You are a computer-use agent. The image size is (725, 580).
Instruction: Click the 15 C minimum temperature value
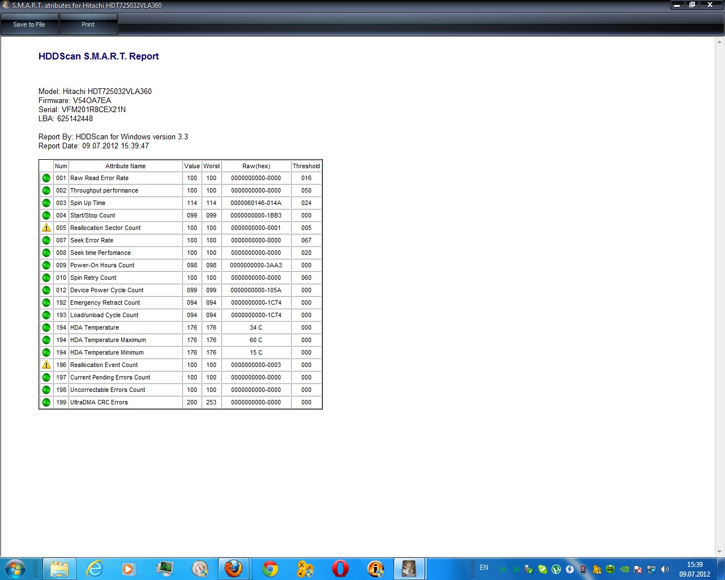(256, 352)
